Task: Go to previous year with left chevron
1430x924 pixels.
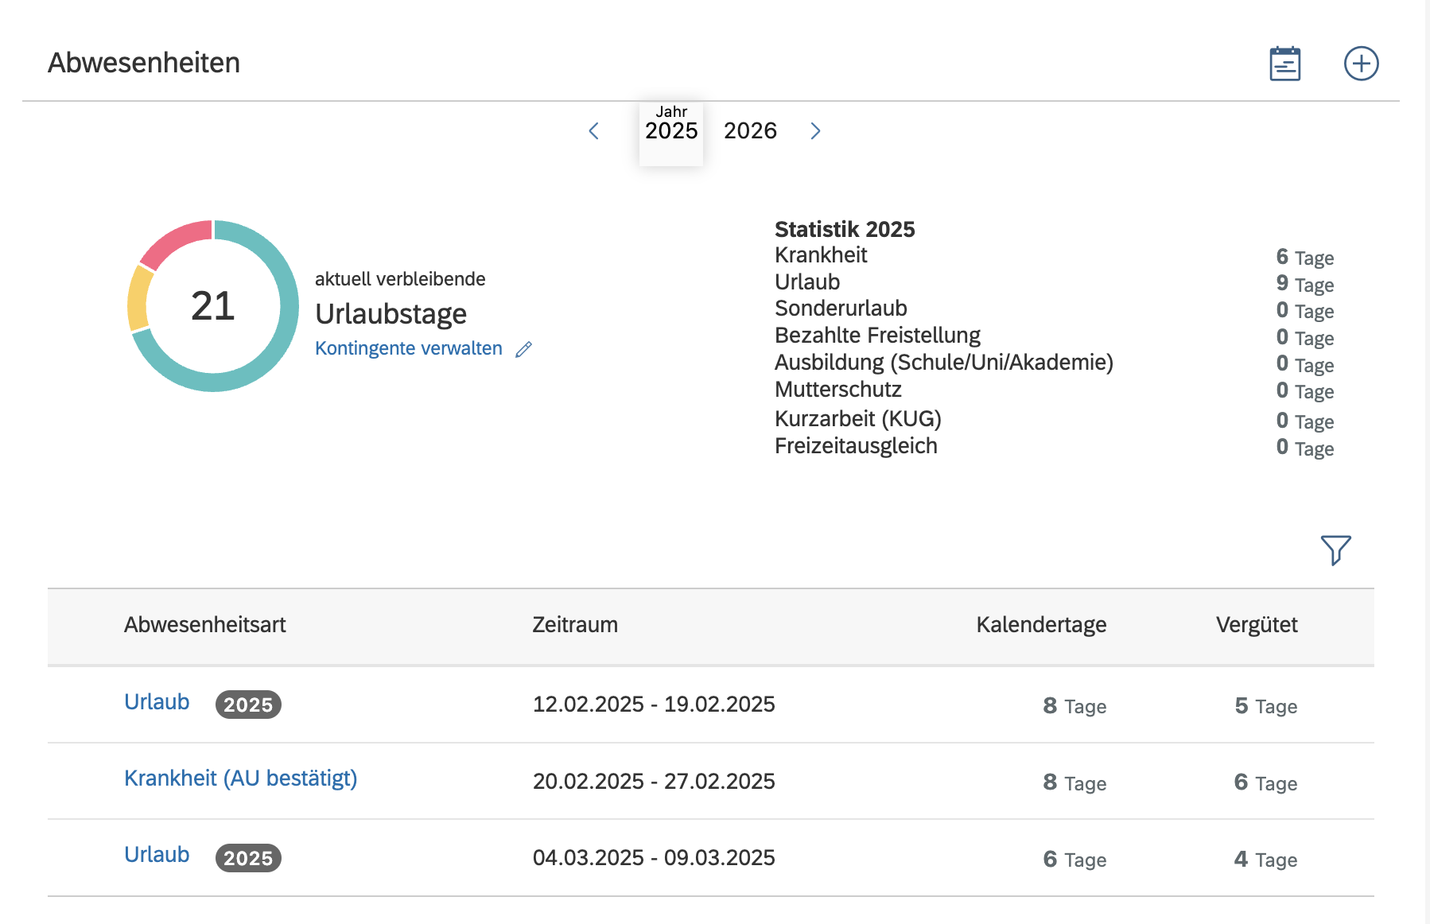Action: (593, 131)
